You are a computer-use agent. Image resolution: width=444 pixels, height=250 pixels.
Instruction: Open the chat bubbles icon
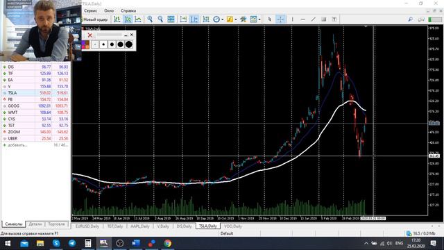coord(421,19)
